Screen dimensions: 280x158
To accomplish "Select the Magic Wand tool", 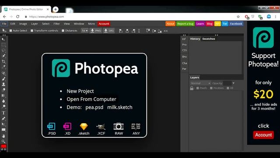I will coord(3,56).
